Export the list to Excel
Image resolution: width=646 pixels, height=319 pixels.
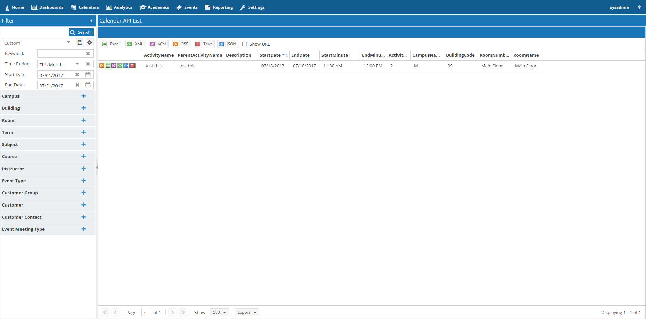point(111,44)
